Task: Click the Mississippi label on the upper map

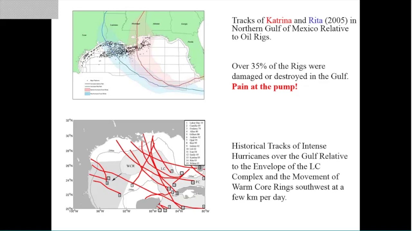Action: (x=136, y=24)
